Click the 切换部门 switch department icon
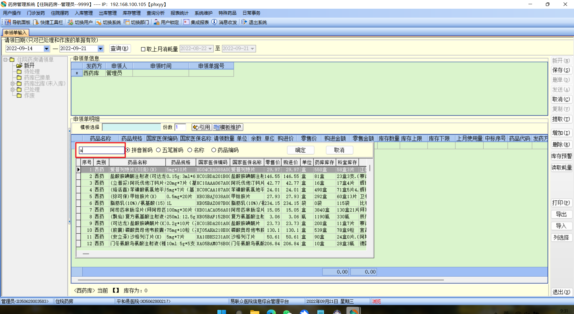Screen dimensions: 574x314 click(127, 22)
